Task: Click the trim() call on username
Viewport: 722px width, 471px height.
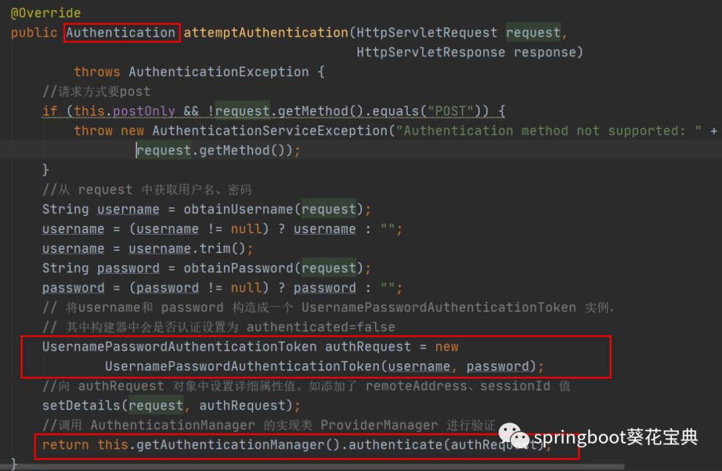Action: click(x=223, y=249)
